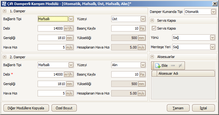Viewport: 219px width, 115px height.
Task: Confirm with the Tamam button
Action: [x=178, y=108]
